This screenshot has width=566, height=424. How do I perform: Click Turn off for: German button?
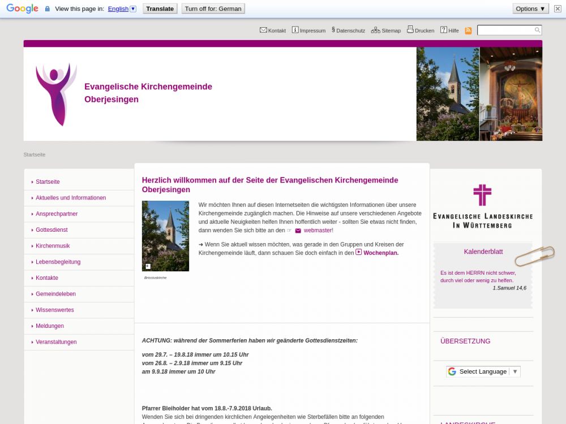pyautogui.click(x=213, y=8)
